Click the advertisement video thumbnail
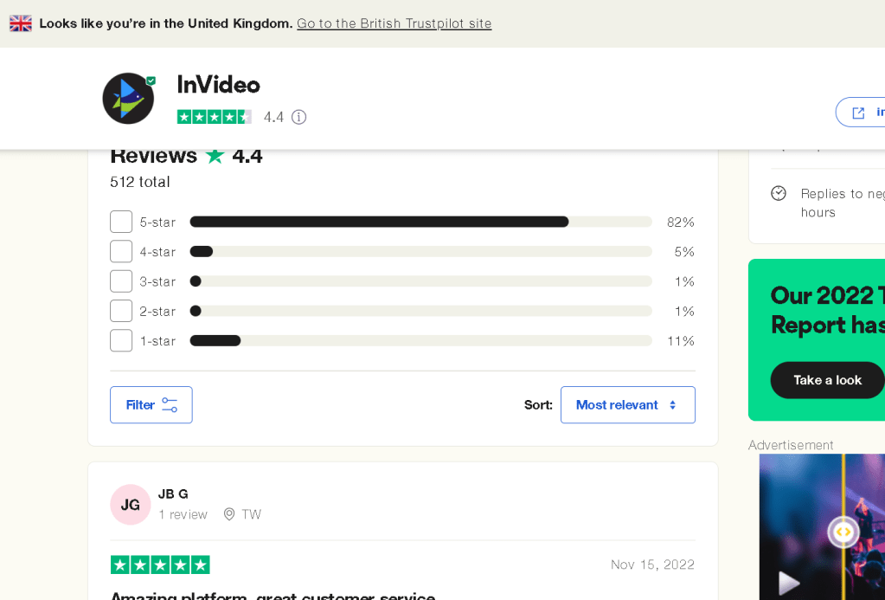 pos(822,526)
